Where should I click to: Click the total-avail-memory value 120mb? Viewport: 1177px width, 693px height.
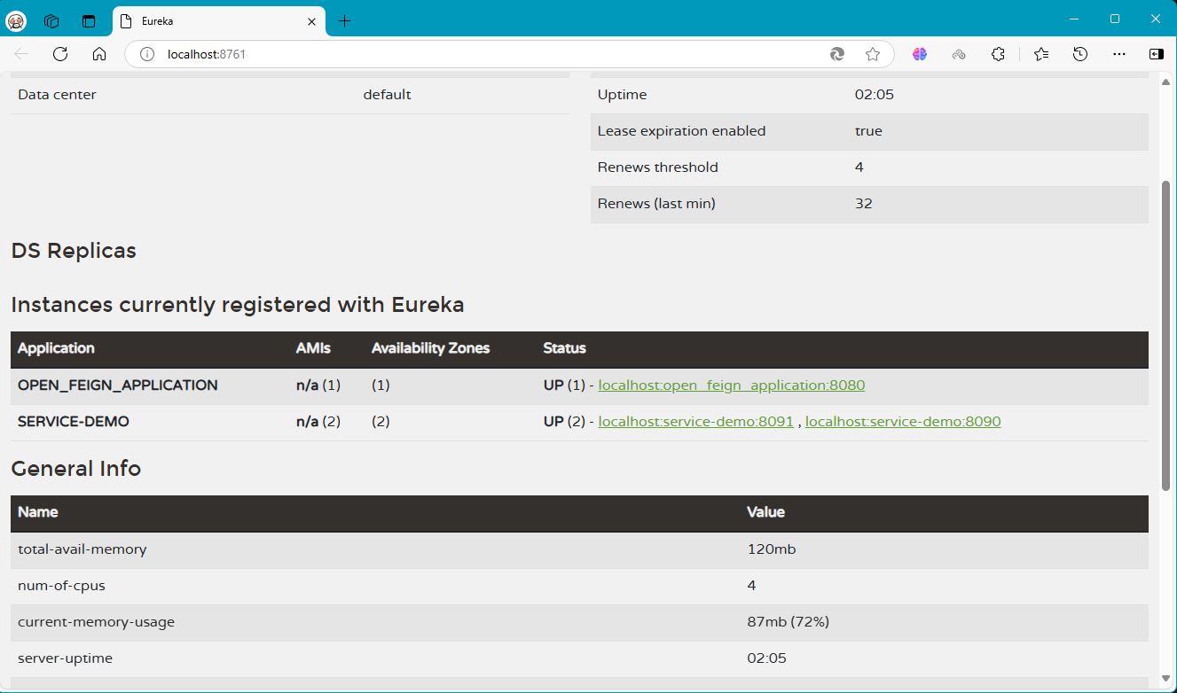[x=772, y=549]
